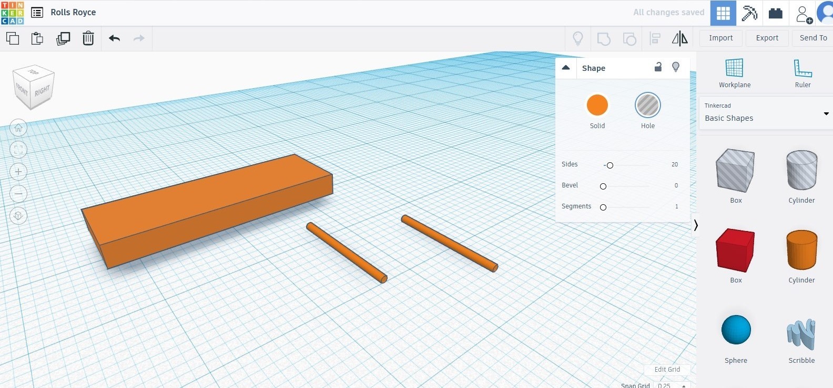
Task: Click the Home view button
Action: (18, 128)
